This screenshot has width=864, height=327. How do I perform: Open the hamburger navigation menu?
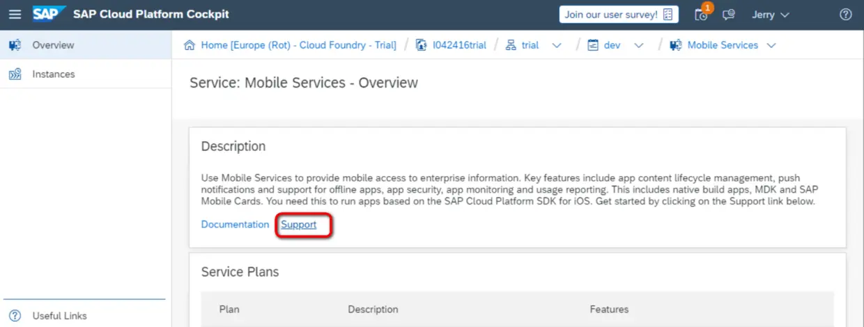tap(15, 15)
